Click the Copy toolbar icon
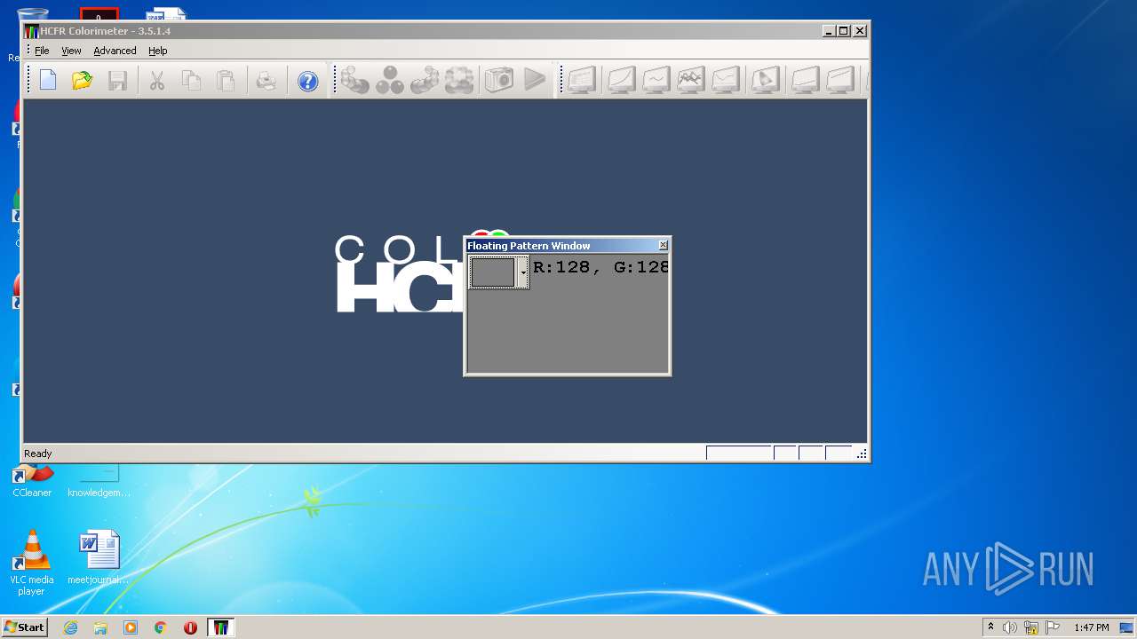This screenshot has height=639, width=1137. coord(191,81)
